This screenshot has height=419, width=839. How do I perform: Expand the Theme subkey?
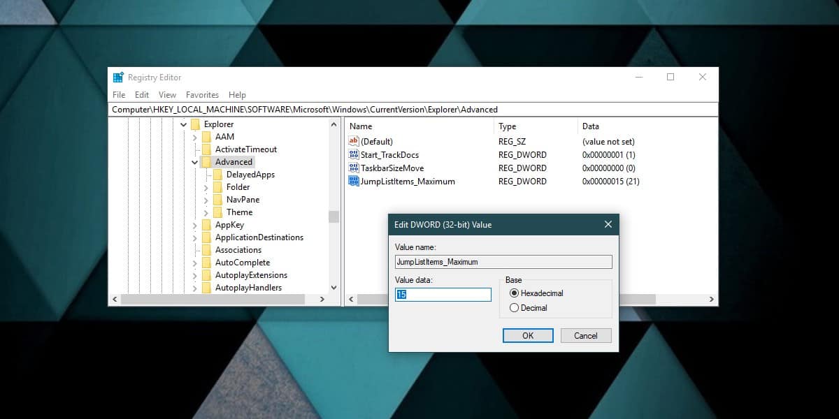(206, 212)
